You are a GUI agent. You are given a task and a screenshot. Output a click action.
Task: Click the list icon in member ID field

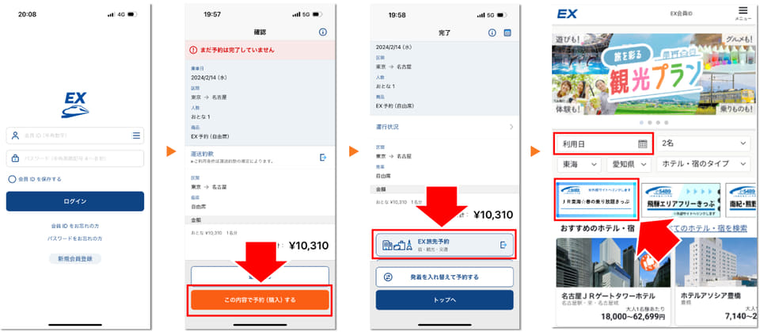136,135
